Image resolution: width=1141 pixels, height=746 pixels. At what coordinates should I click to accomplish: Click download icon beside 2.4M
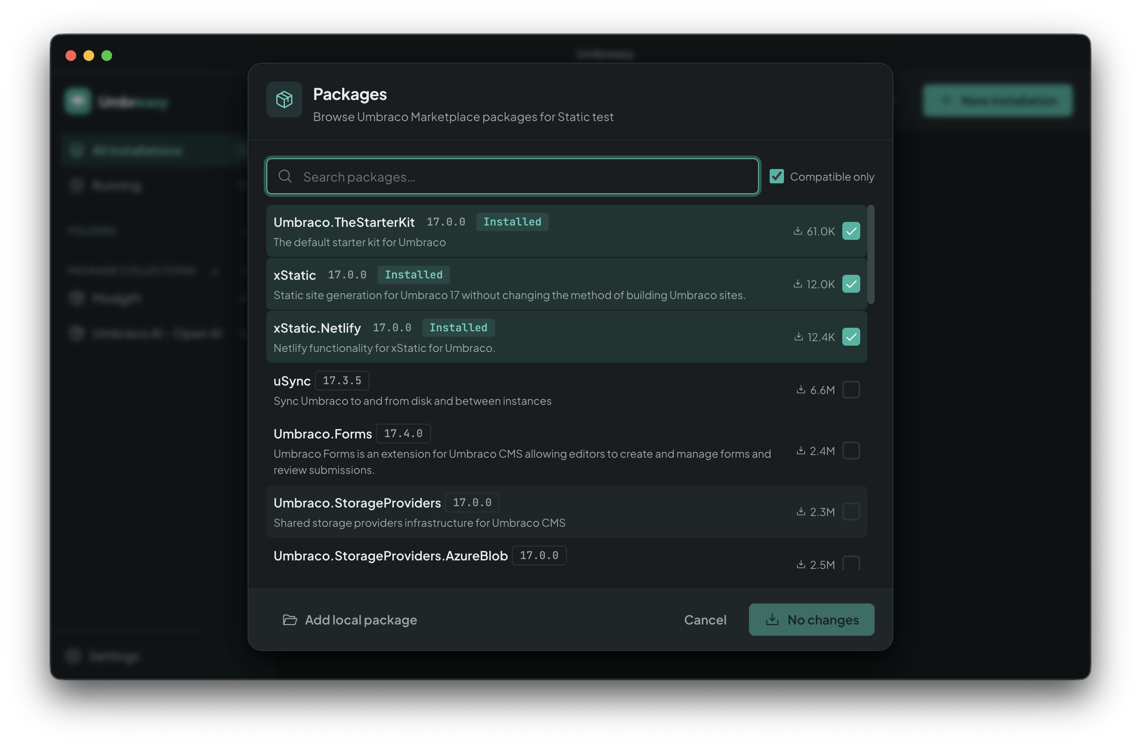click(801, 451)
